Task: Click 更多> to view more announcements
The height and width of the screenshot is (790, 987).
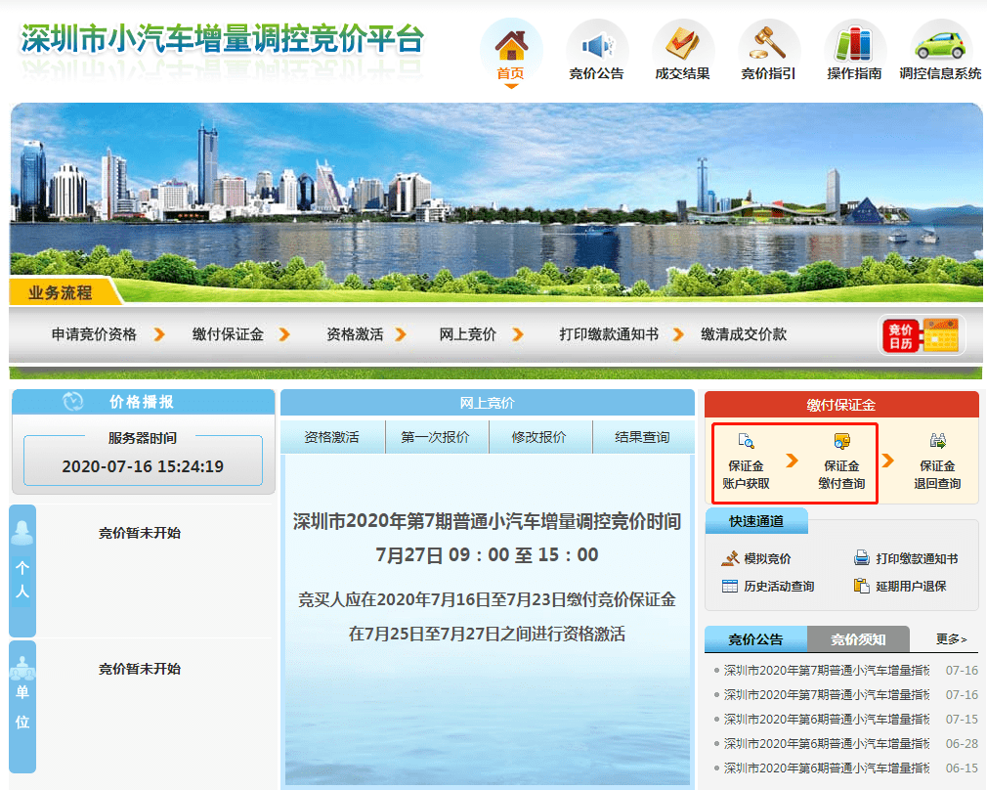Action: [x=951, y=639]
